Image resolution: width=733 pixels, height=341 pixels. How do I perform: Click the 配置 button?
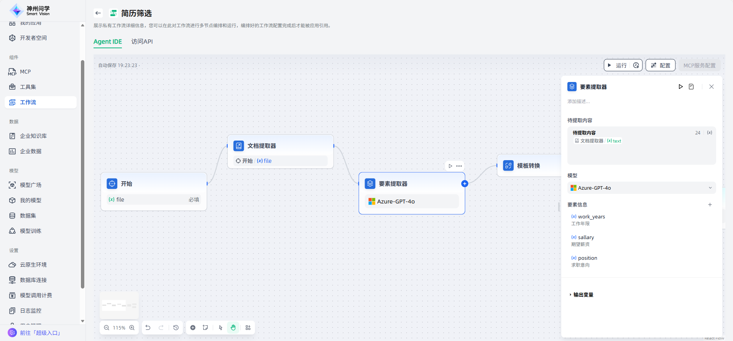coord(661,66)
